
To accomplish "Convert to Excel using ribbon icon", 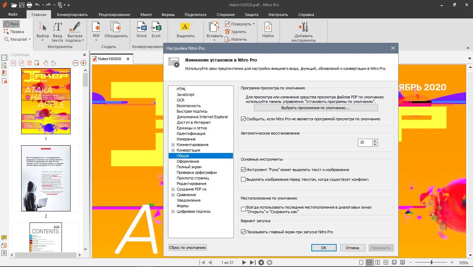I will click(156, 30).
